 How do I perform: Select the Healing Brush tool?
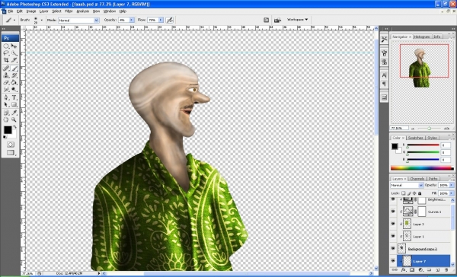(6, 68)
